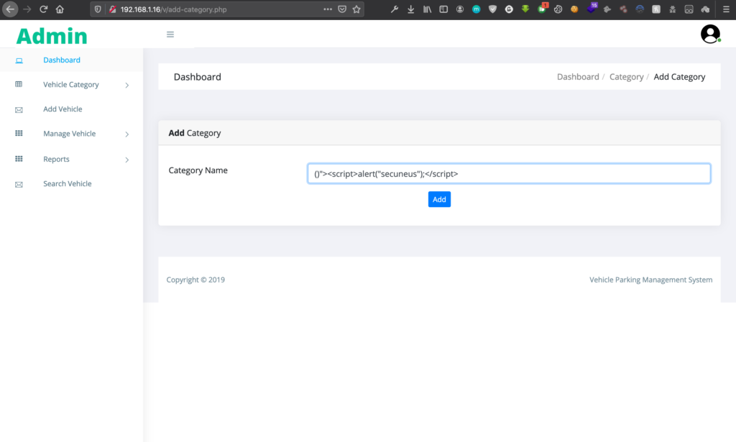Image resolution: width=736 pixels, height=442 pixels.
Task: Click the hamburger sidebar toggle icon
Action: pos(170,34)
